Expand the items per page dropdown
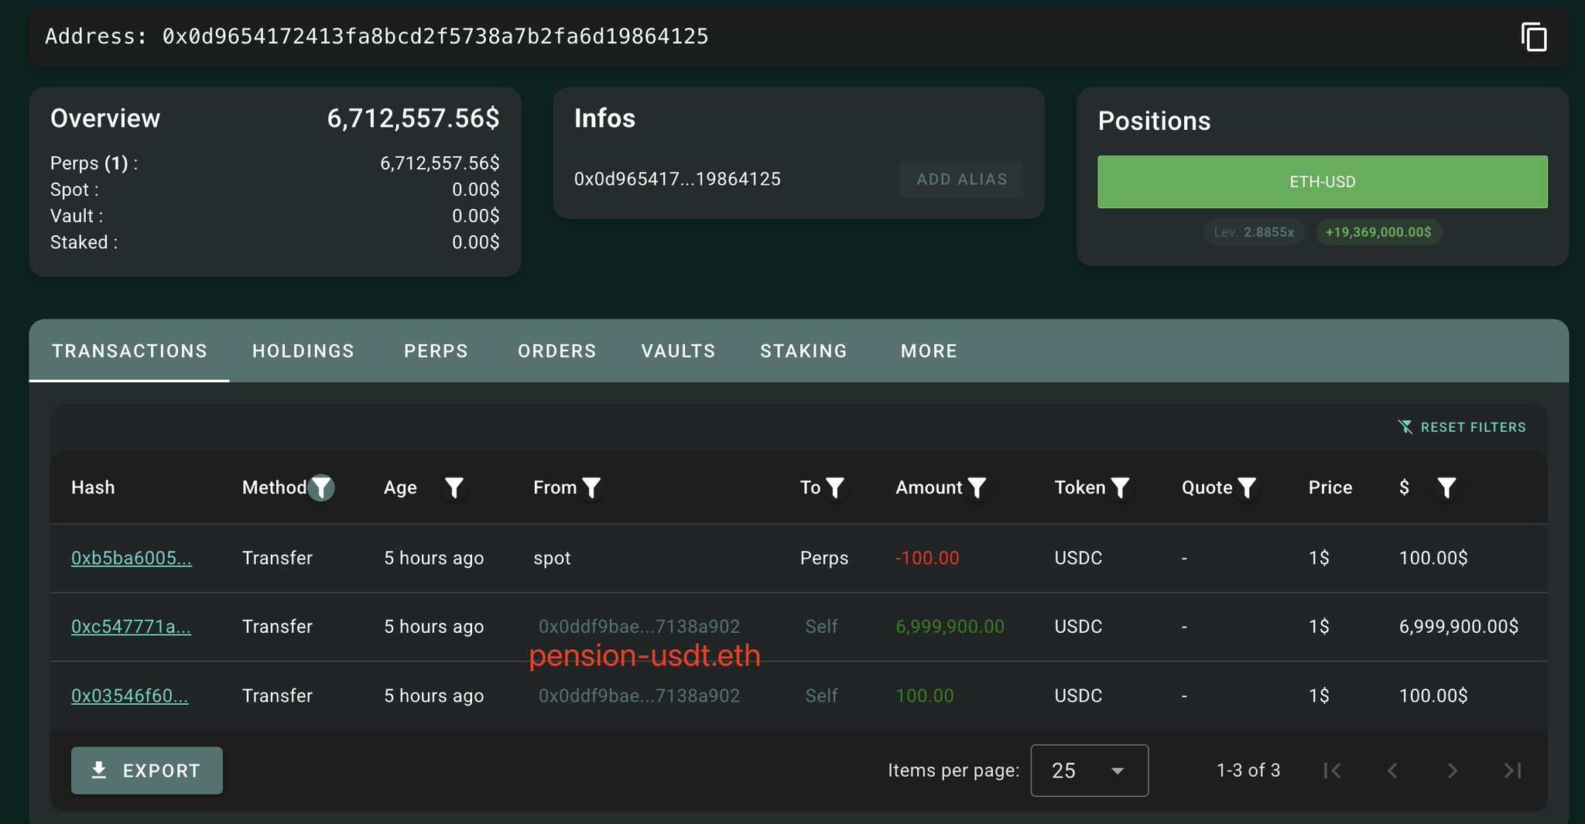1585x824 pixels. (x=1089, y=771)
